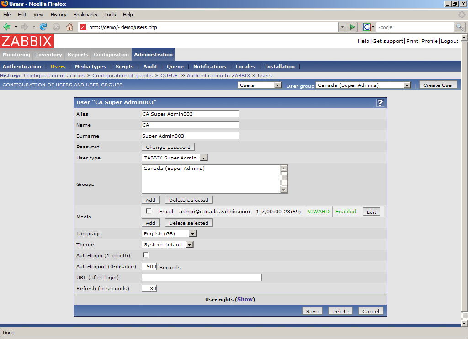Open the Audit submenu
468x339 pixels.
coord(150,67)
